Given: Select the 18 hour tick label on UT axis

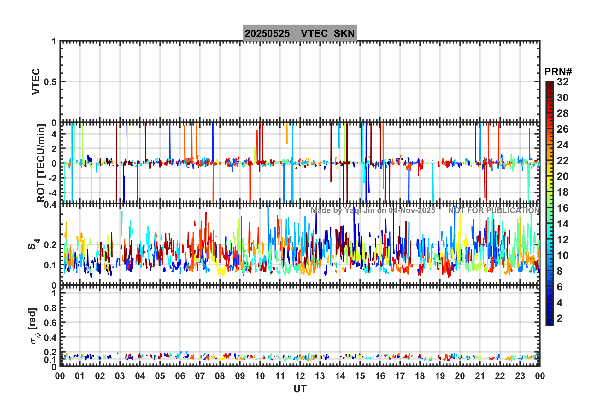Looking at the screenshot, I should point(420,376).
